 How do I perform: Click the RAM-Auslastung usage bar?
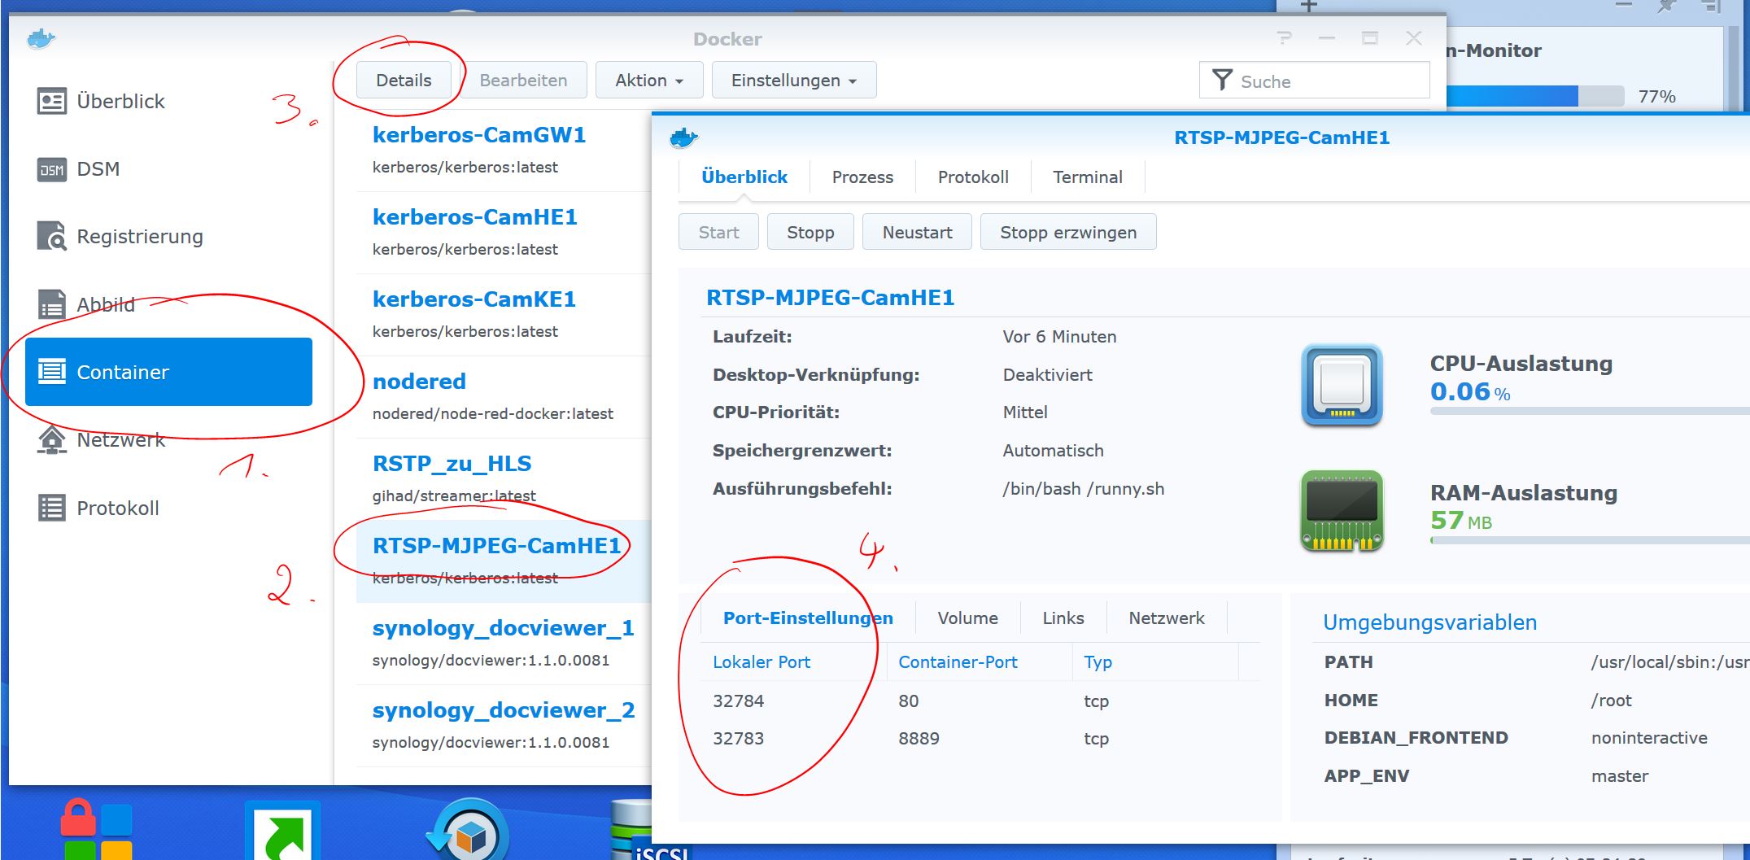(1589, 540)
